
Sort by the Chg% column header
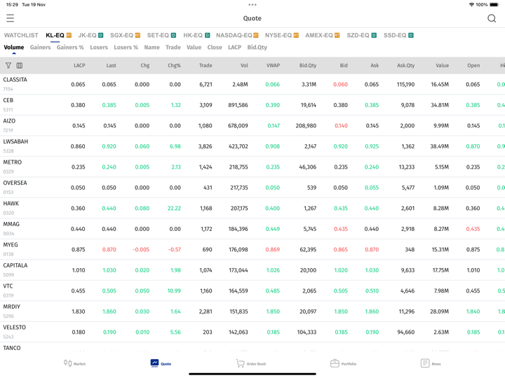point(174,66)
